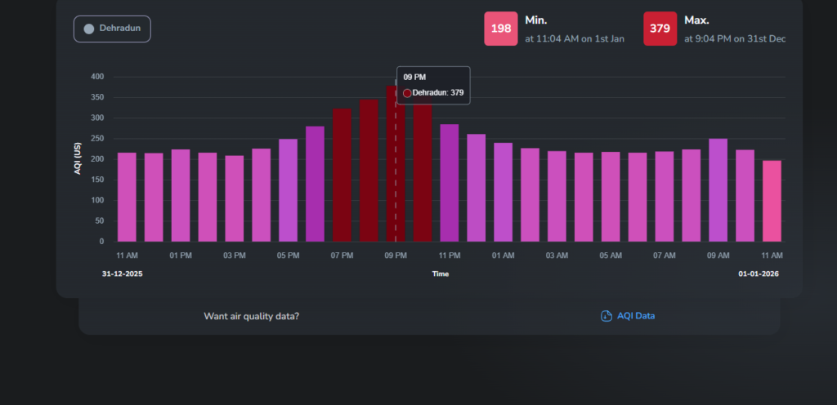Screen dimensions: 837x405
Task: Click the 03 PM bar in the chart
Action: pos(235,198)
